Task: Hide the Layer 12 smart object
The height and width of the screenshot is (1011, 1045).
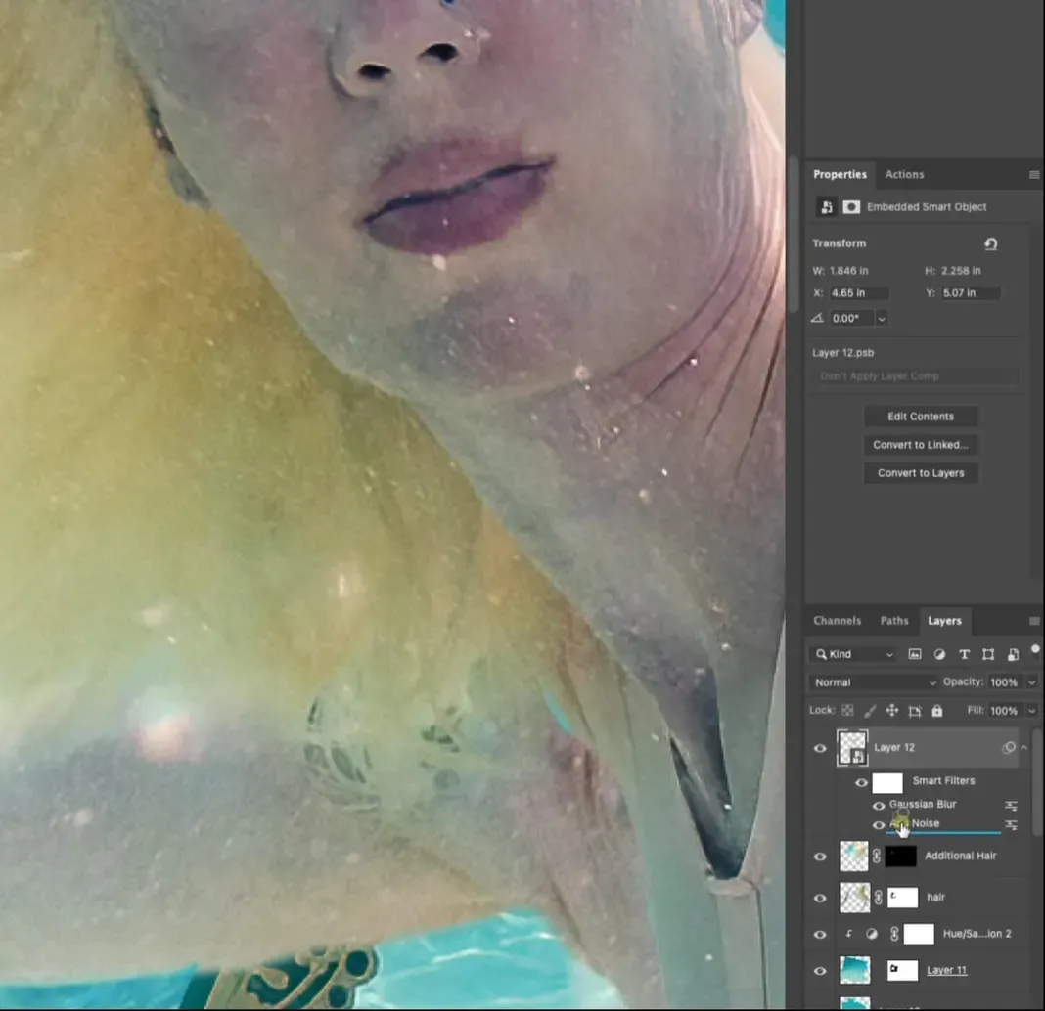Action: pyautogui.click(x=820, y=748)
